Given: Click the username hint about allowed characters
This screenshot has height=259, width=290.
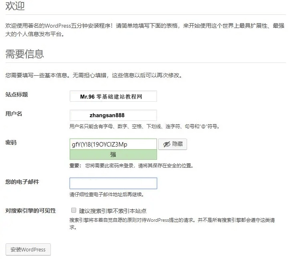Looking at the screenshot, I should (x=145, y=126).
